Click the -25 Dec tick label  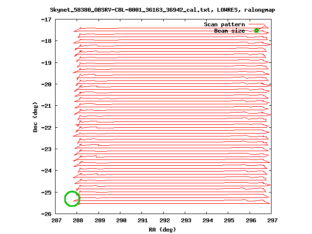(46, 193)
